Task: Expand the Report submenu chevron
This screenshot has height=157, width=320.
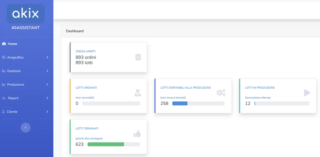Action: tap(47, 98)
